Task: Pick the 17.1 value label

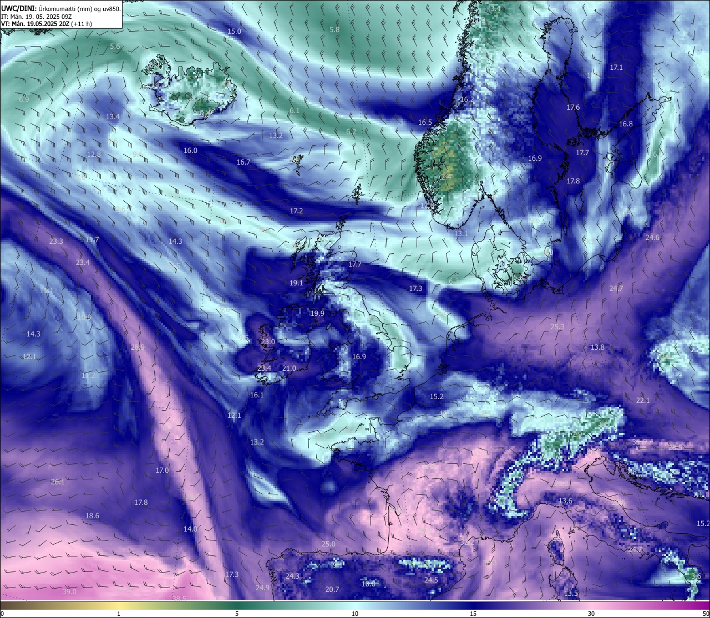Action: point(616,68)
